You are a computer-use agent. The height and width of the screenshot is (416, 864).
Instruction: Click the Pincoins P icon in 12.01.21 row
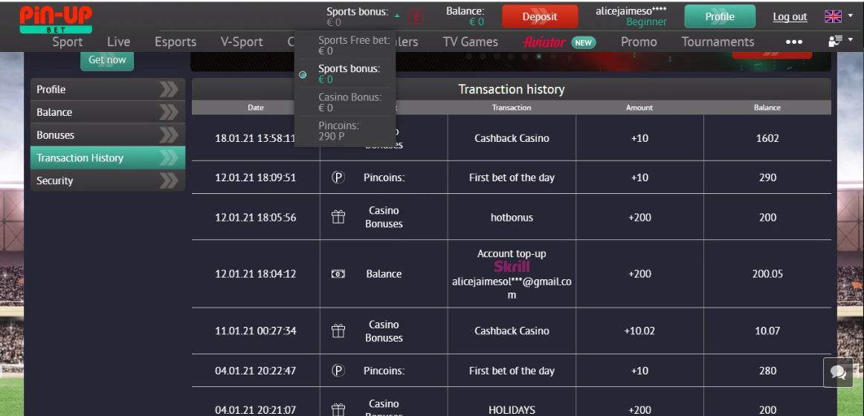(x=338, y=178)
